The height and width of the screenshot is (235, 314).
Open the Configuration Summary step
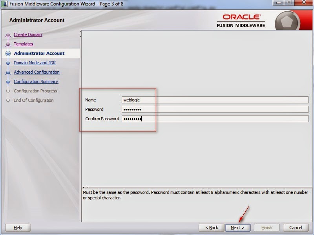click(36, 81)
